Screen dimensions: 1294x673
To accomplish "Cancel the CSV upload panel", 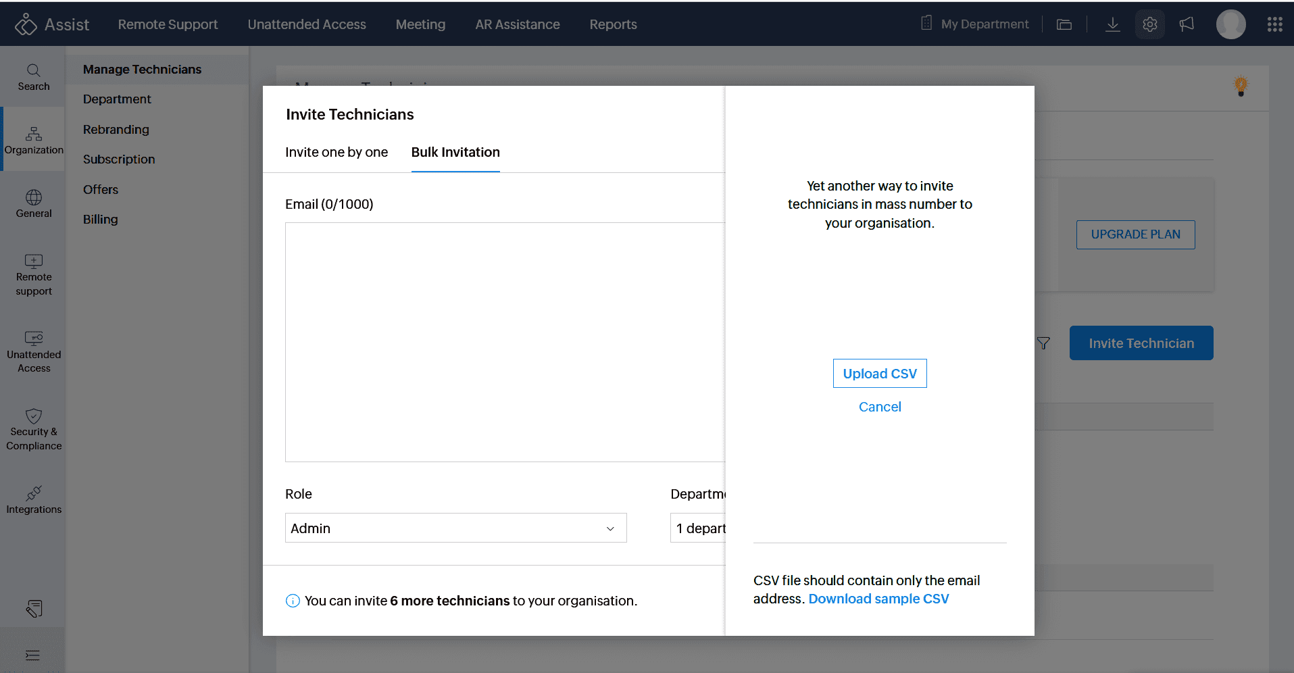I will coord(879,407).
